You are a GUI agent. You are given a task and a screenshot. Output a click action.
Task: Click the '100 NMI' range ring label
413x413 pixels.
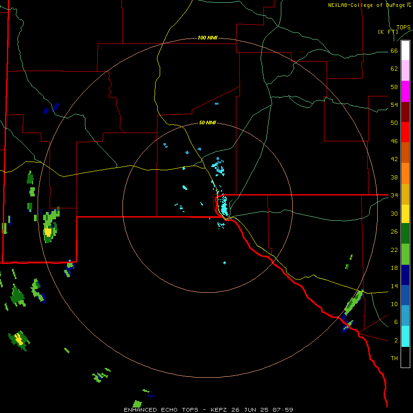[207, 38]
